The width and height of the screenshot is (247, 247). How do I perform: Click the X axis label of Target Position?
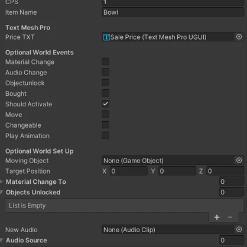click(105, 171)
